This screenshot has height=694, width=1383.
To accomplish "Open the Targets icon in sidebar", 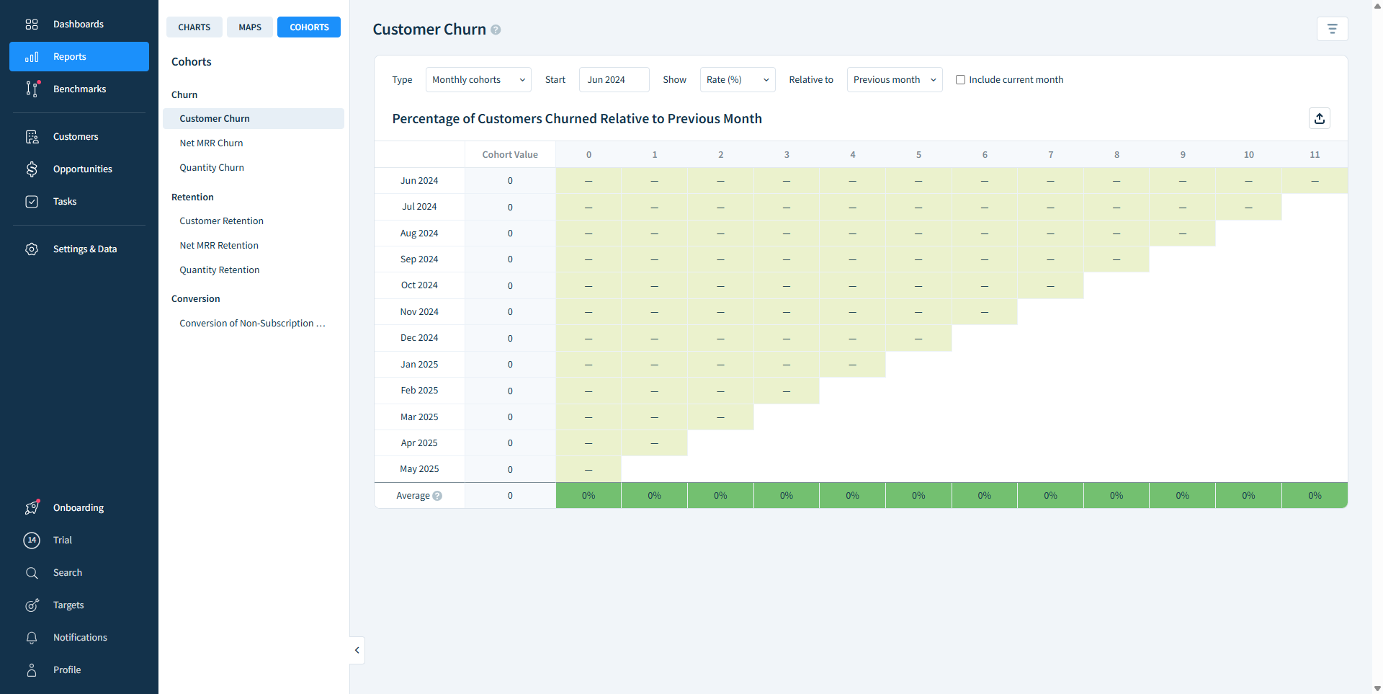I will pos(32,605).
